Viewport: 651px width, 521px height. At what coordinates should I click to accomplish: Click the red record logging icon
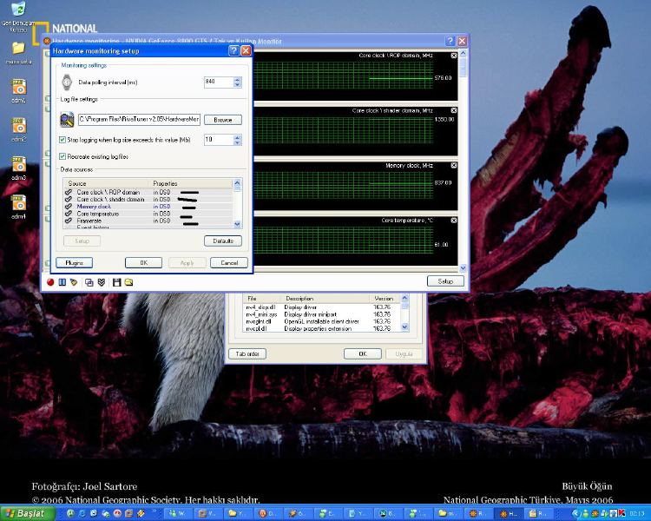(50, 282)
